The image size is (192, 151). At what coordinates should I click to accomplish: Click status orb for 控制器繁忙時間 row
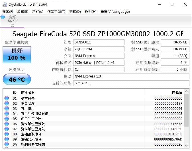point(7,144)
